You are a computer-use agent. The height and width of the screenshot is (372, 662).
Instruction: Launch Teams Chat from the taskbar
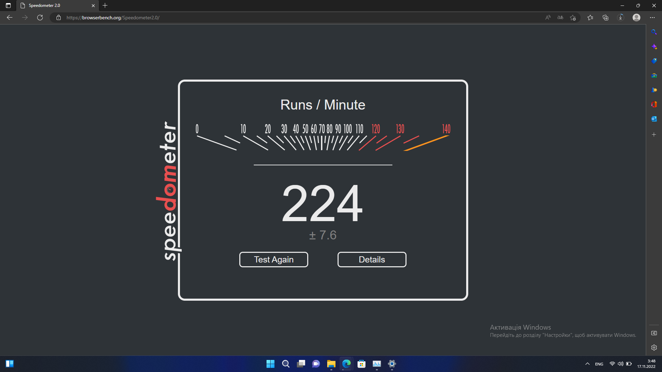(x=316, y=364)
